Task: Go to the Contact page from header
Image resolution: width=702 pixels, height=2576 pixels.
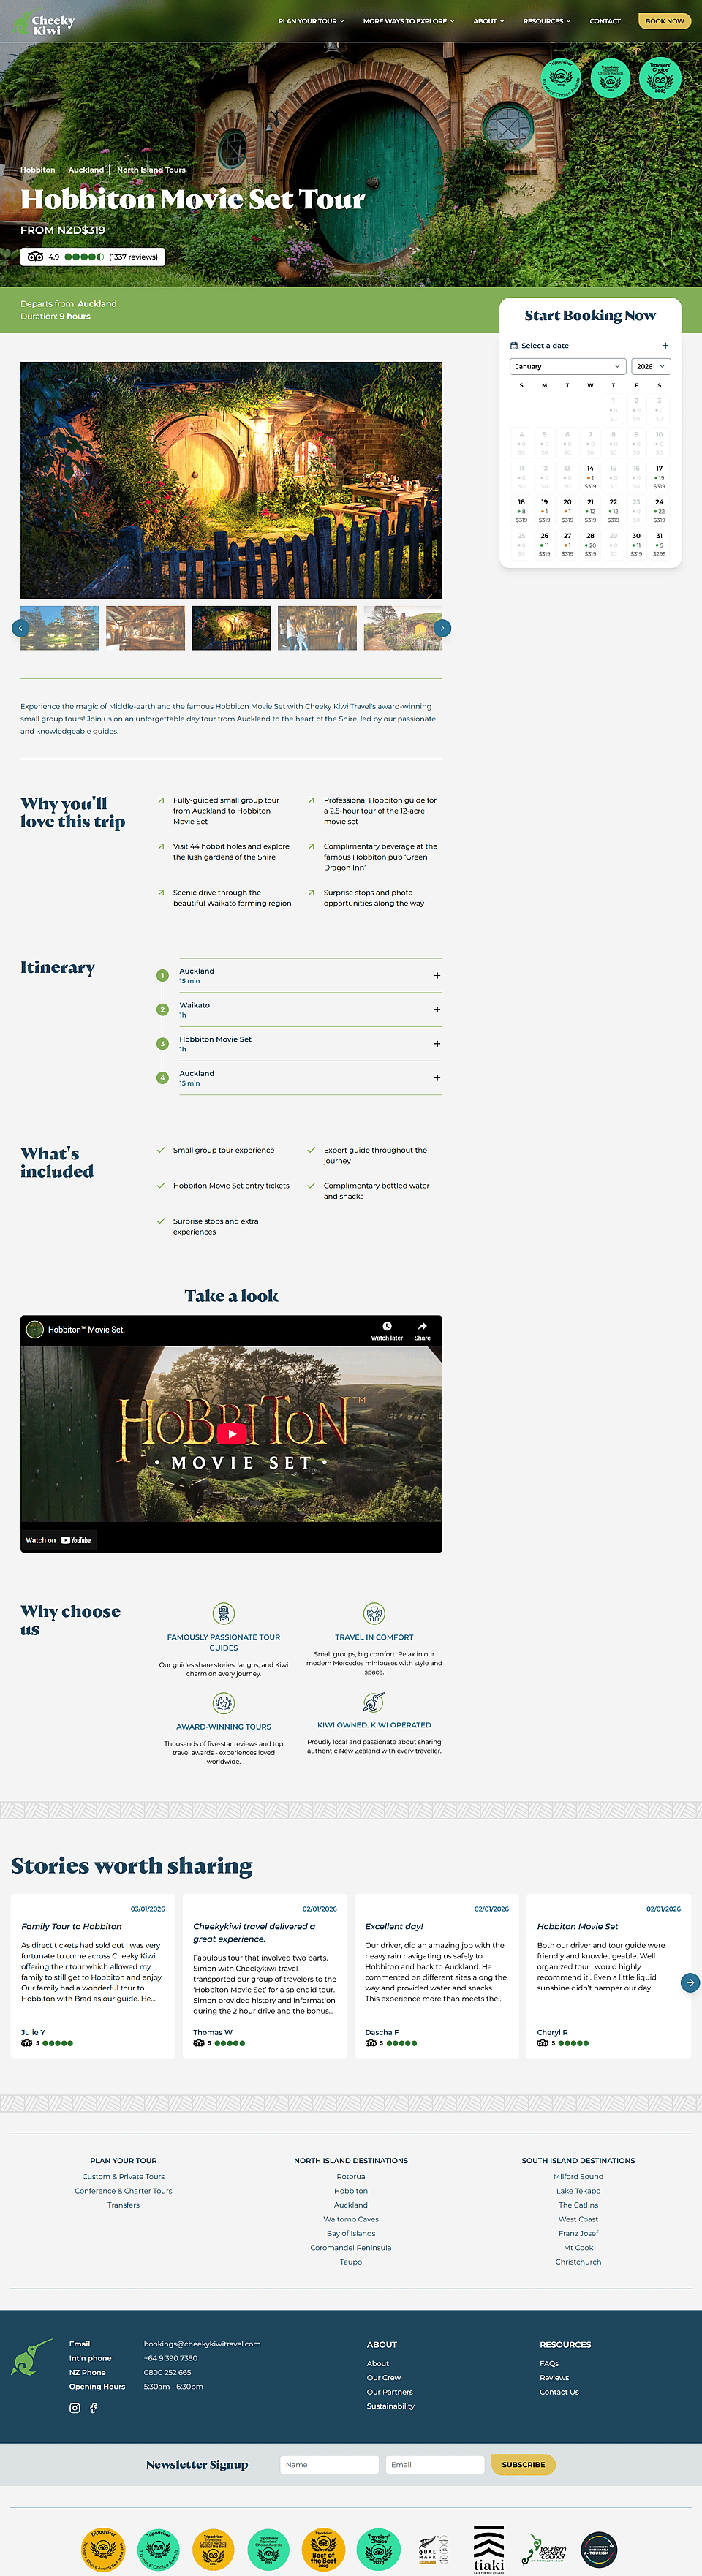Action: pyautogui.click(x=605, y=21)
